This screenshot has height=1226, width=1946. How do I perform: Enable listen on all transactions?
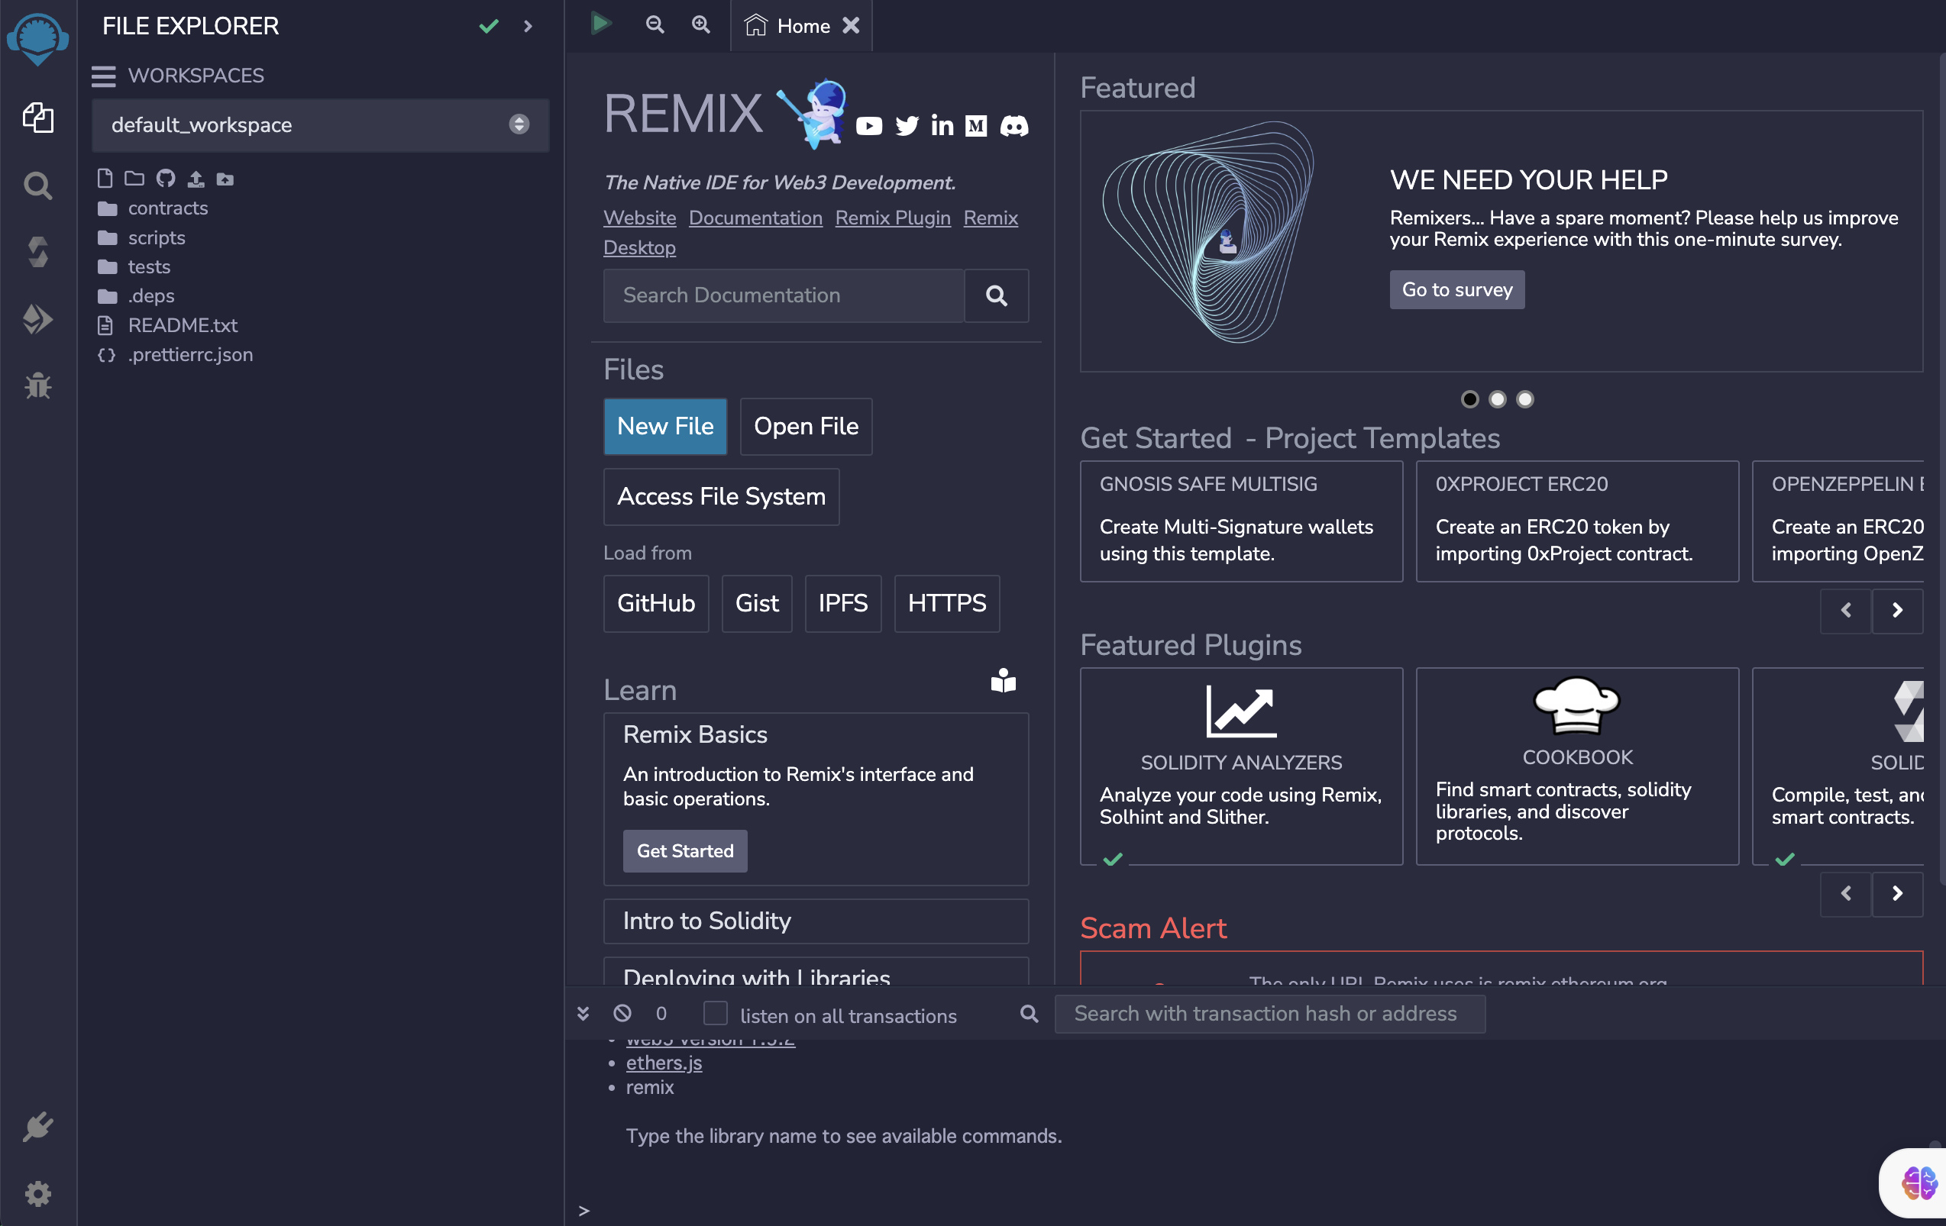click(x=716, y=1014)
